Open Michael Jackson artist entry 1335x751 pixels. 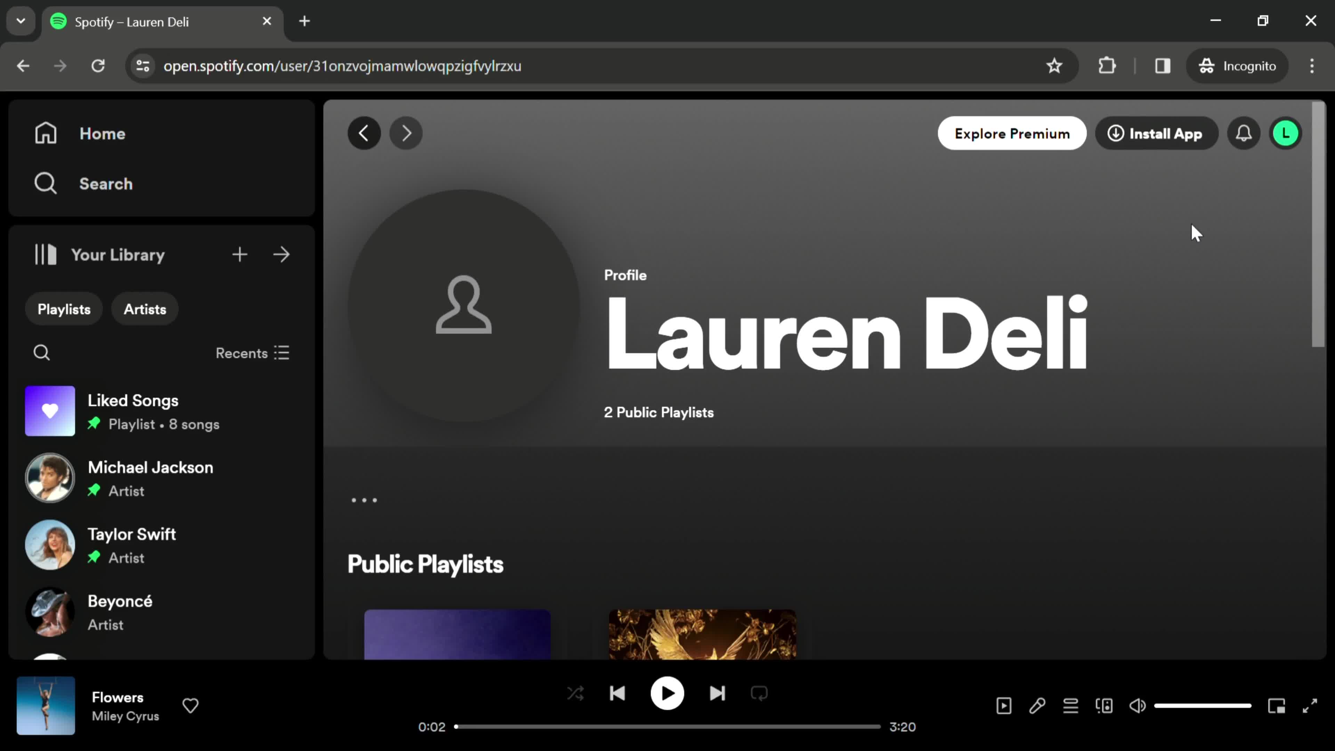coord(162,478)
